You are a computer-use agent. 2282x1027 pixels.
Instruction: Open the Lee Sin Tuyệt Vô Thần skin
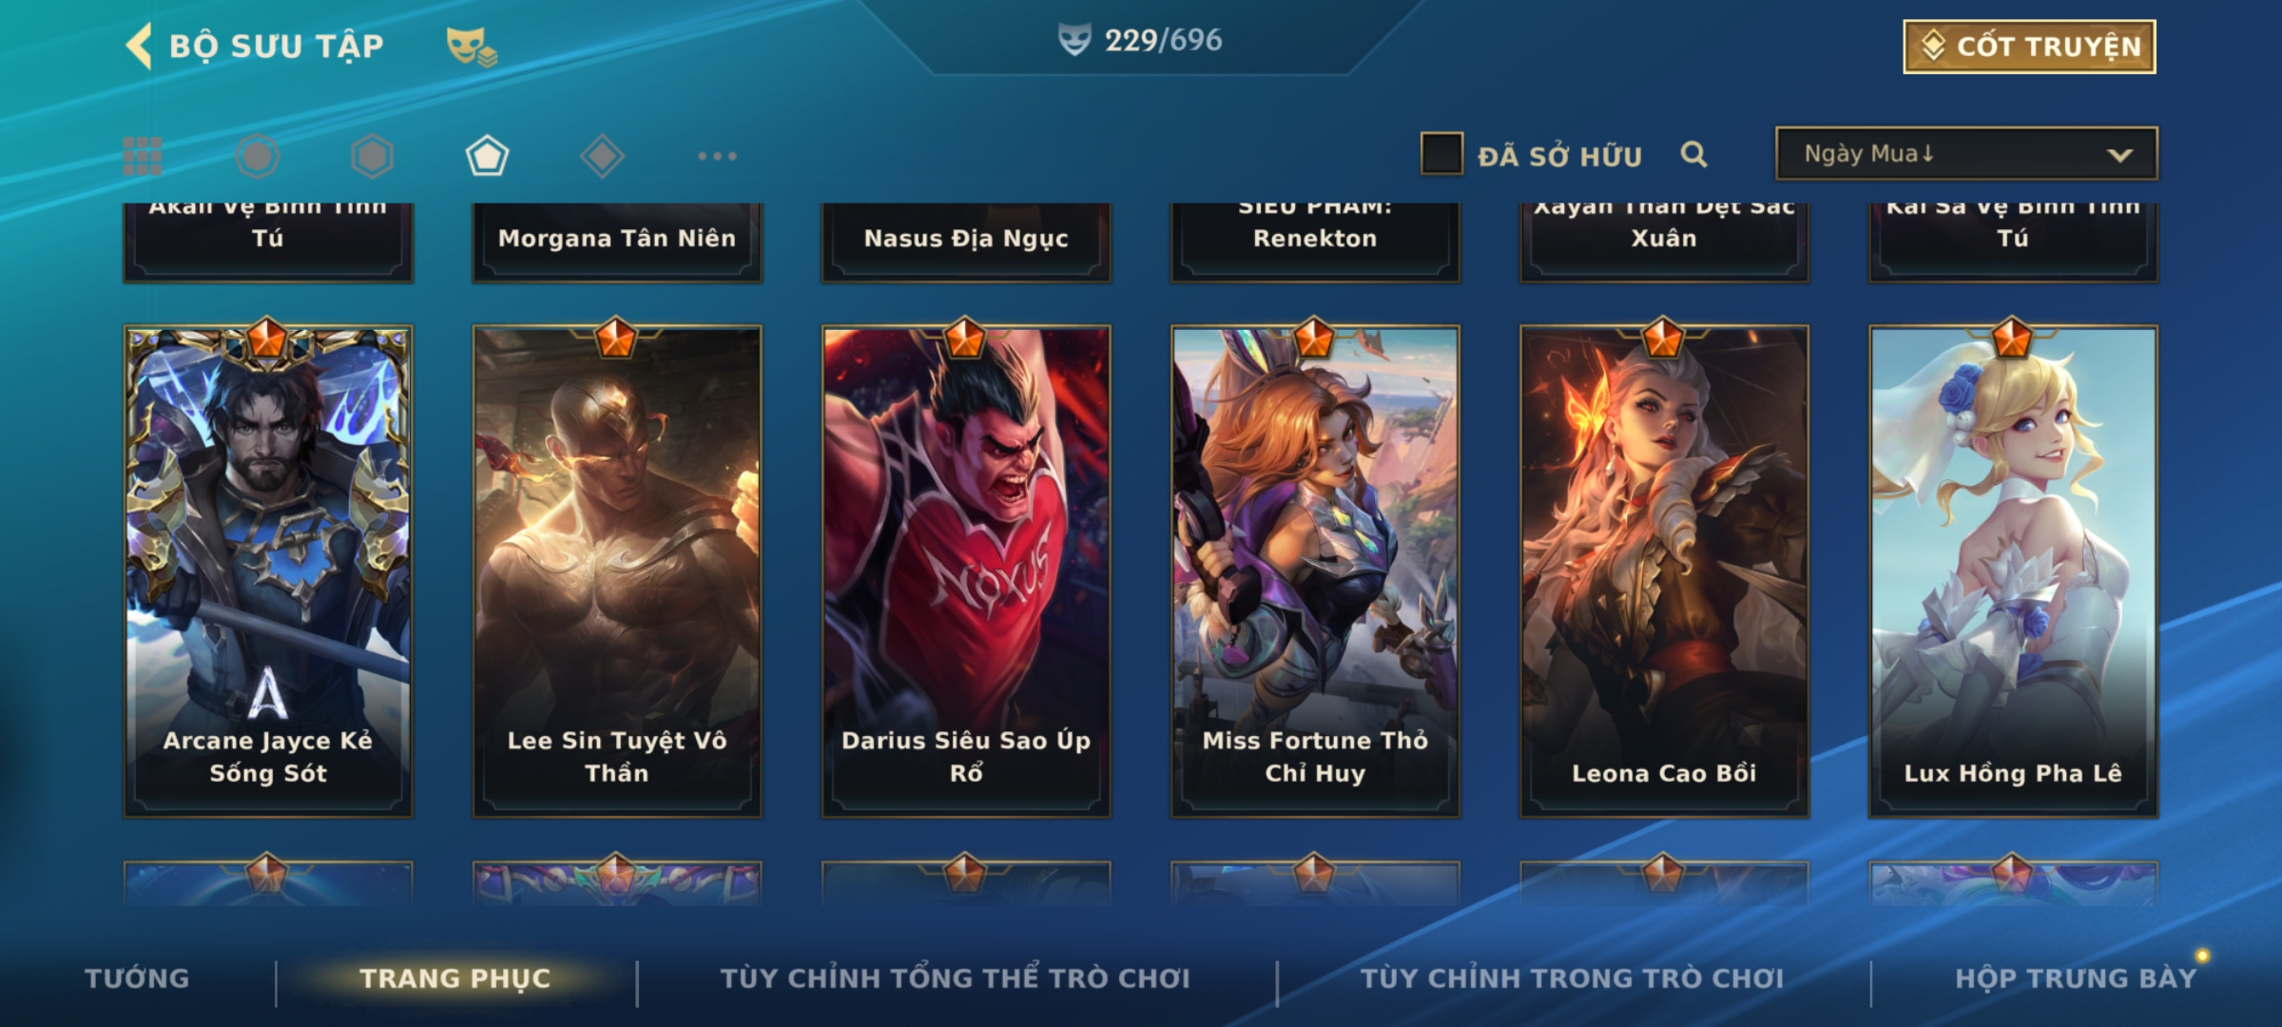[617, 571]
